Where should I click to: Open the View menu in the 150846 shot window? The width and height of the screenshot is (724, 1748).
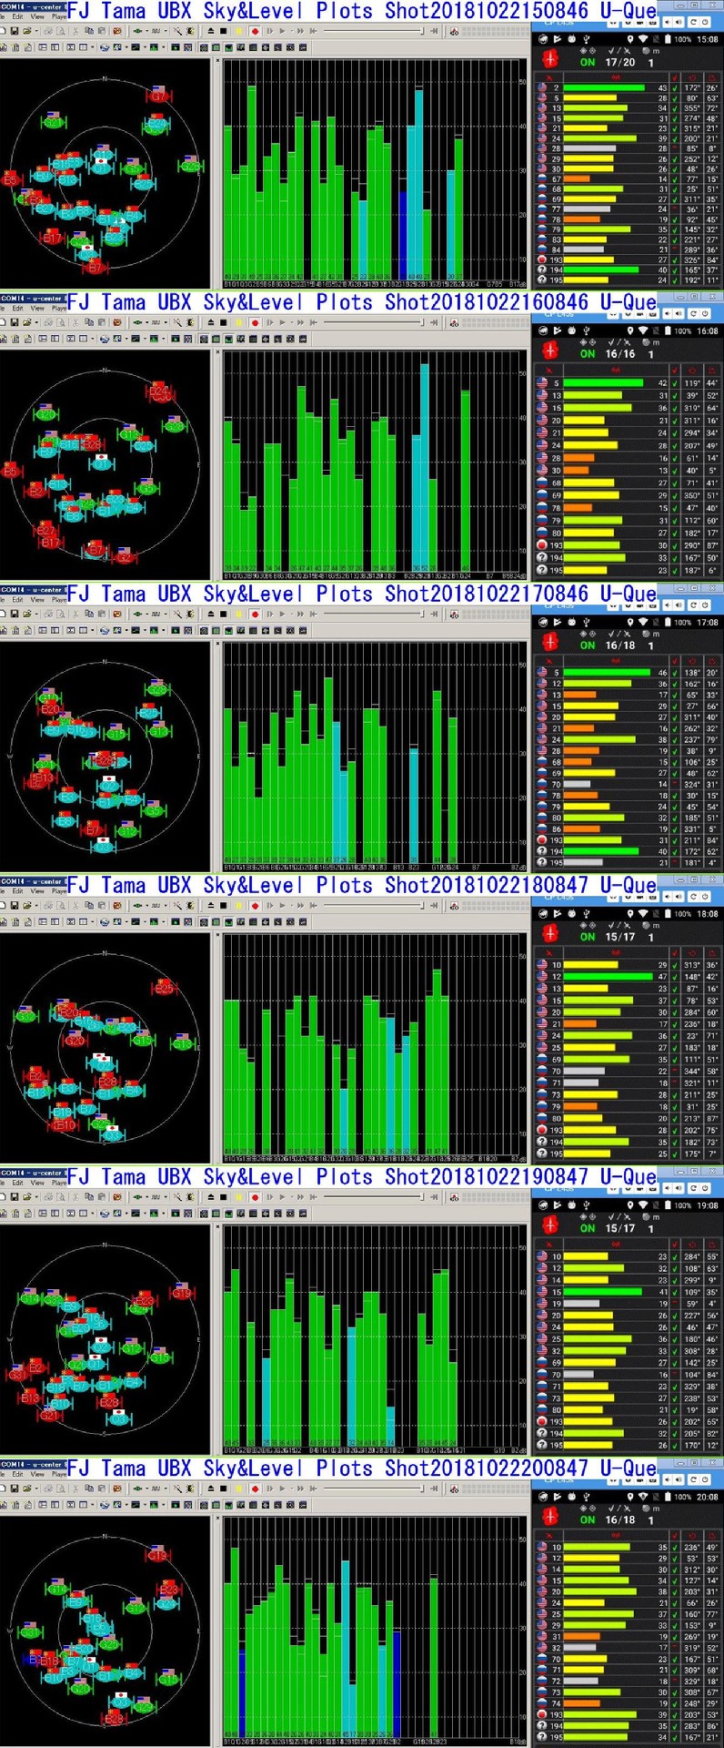point(37,16)
